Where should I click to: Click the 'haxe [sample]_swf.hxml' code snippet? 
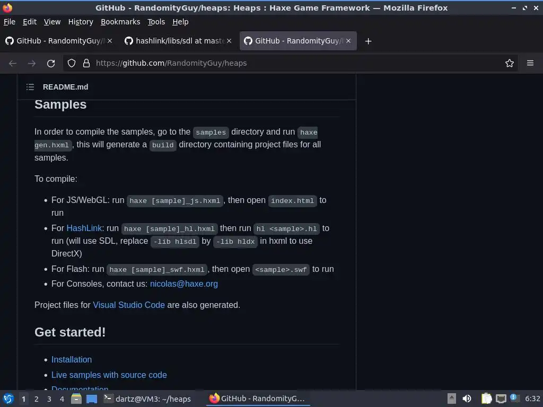(157, 270)
